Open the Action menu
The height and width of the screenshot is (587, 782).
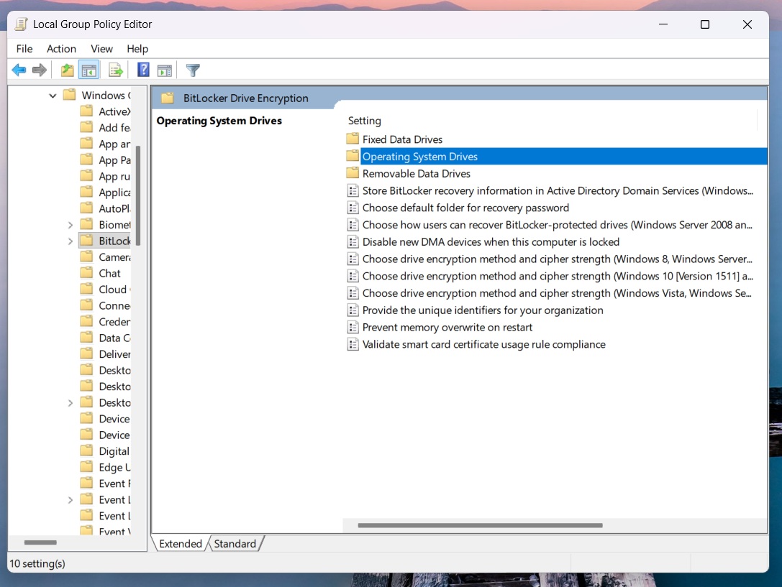(x=61, y=49)
